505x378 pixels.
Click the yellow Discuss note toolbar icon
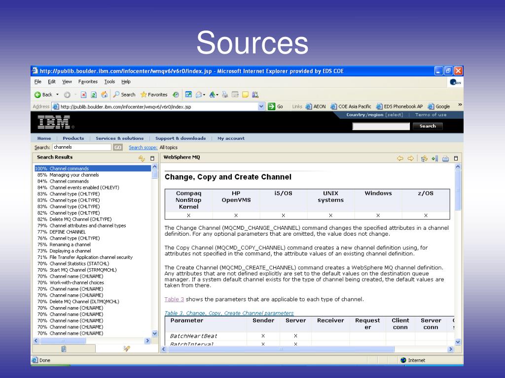246,95
